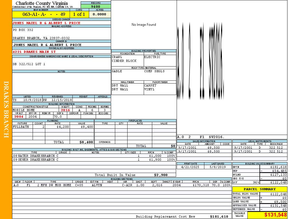Viewport: 288px width, 219px height.
Task: Click plumbing total $8,400 in bold
Action: (x=86, y=142)
